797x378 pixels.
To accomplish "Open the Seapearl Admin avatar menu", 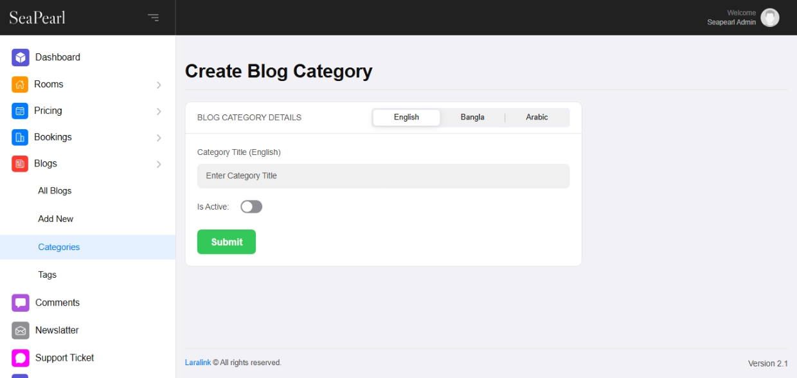I will pos(769,17).
